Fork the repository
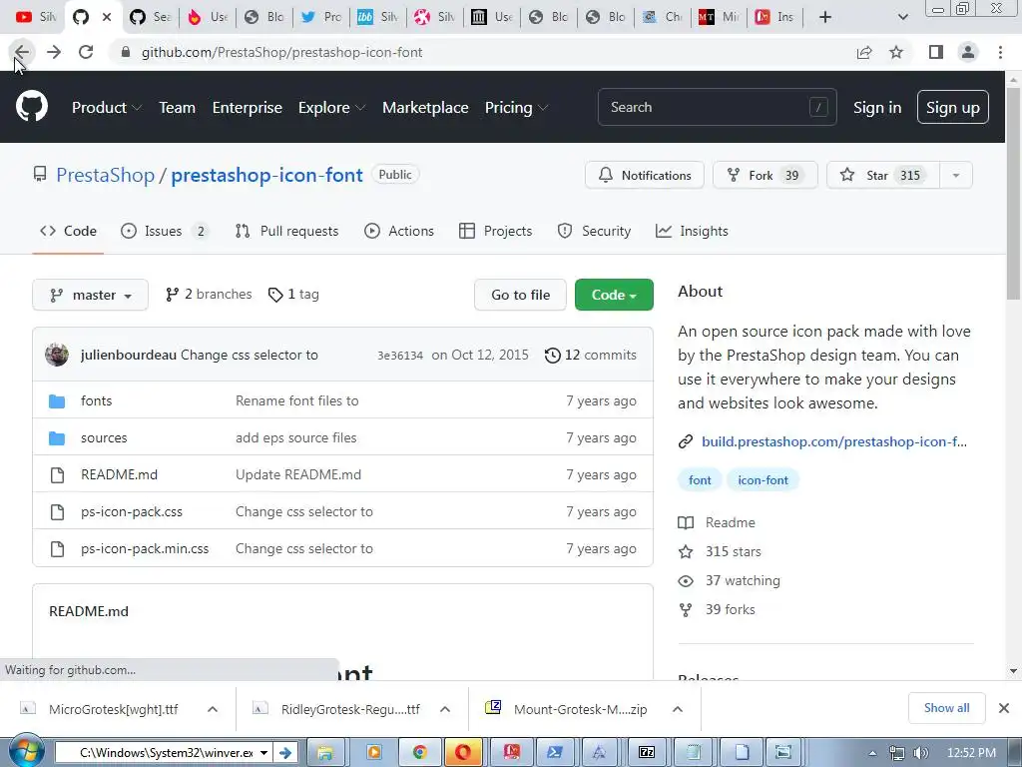1022x767 pixels. (x=765, y=175)
